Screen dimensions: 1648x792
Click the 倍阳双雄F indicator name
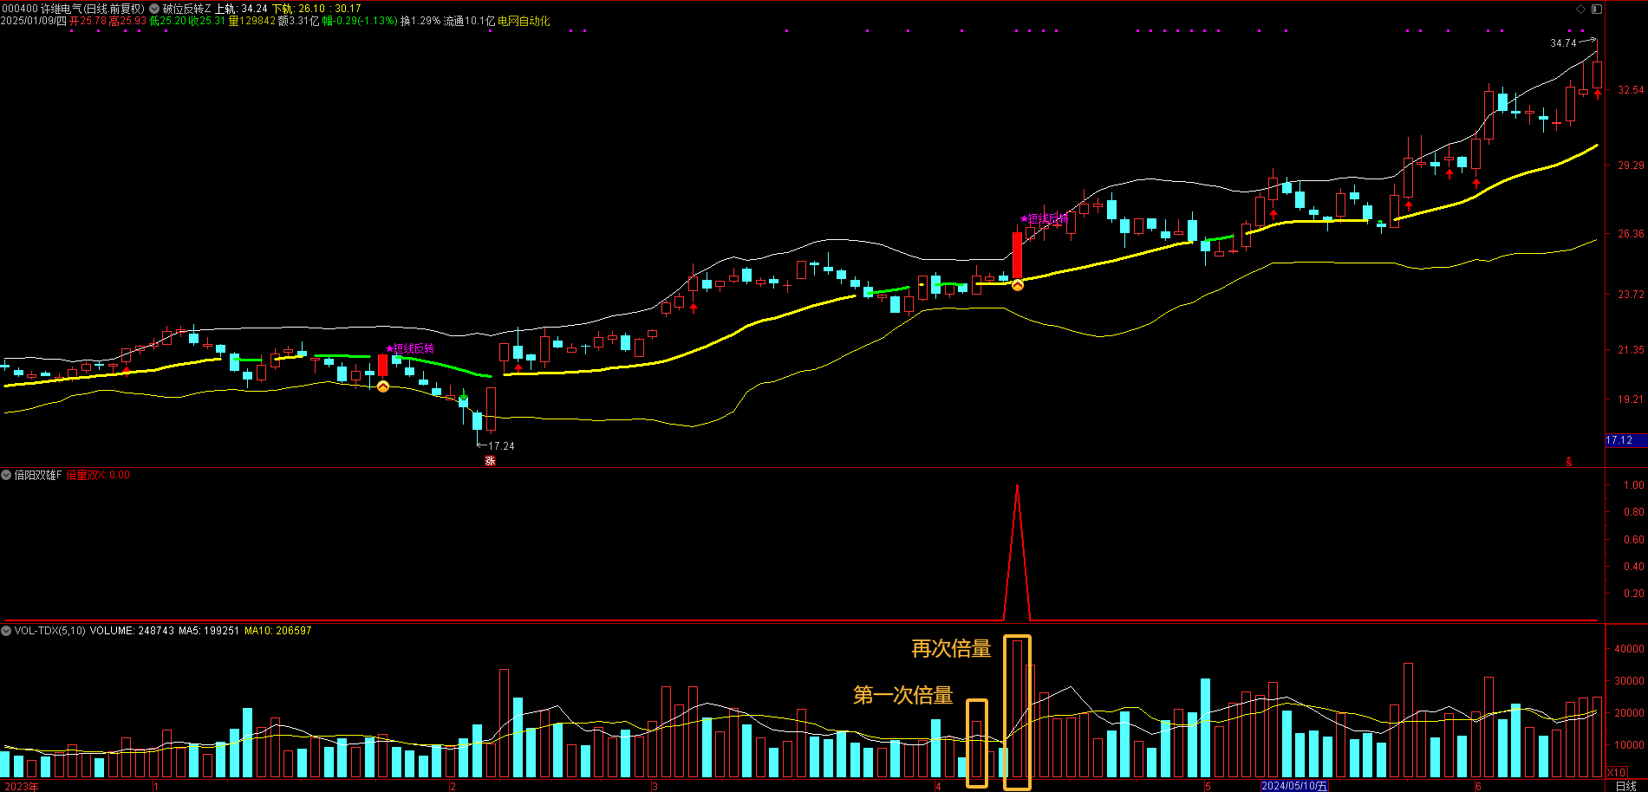[x=38, y=475]
